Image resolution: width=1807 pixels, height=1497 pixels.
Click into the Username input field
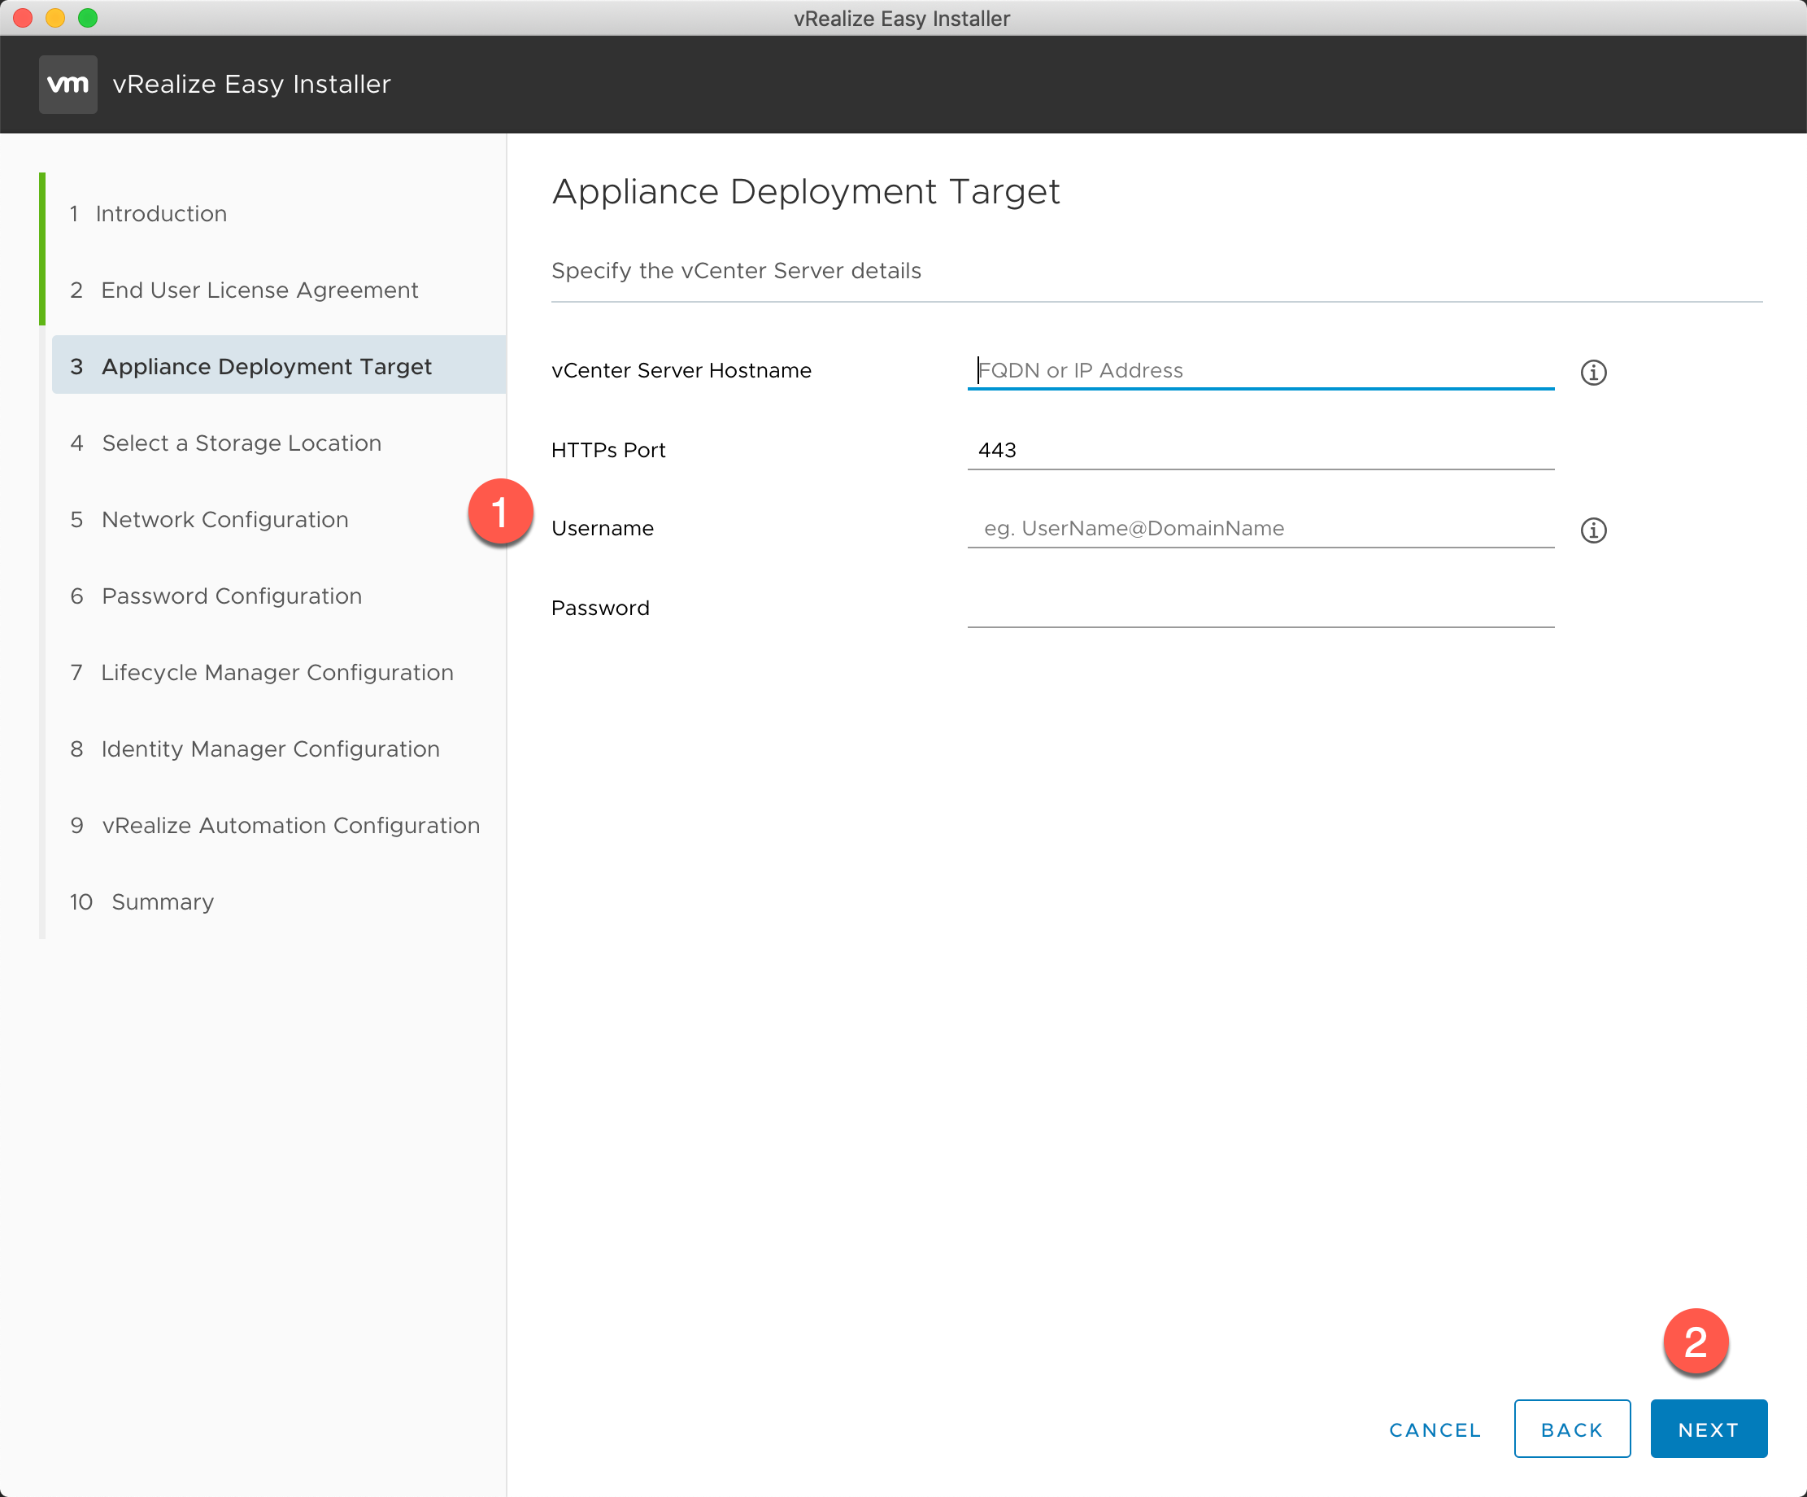[1261, 528]
